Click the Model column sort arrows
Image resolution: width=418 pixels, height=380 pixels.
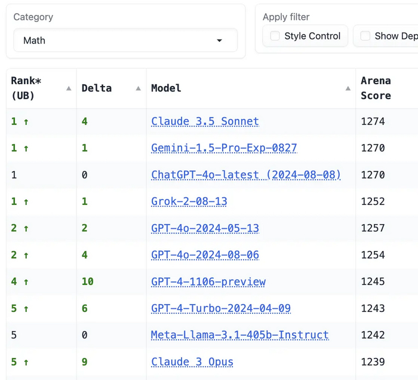(348, 88)
